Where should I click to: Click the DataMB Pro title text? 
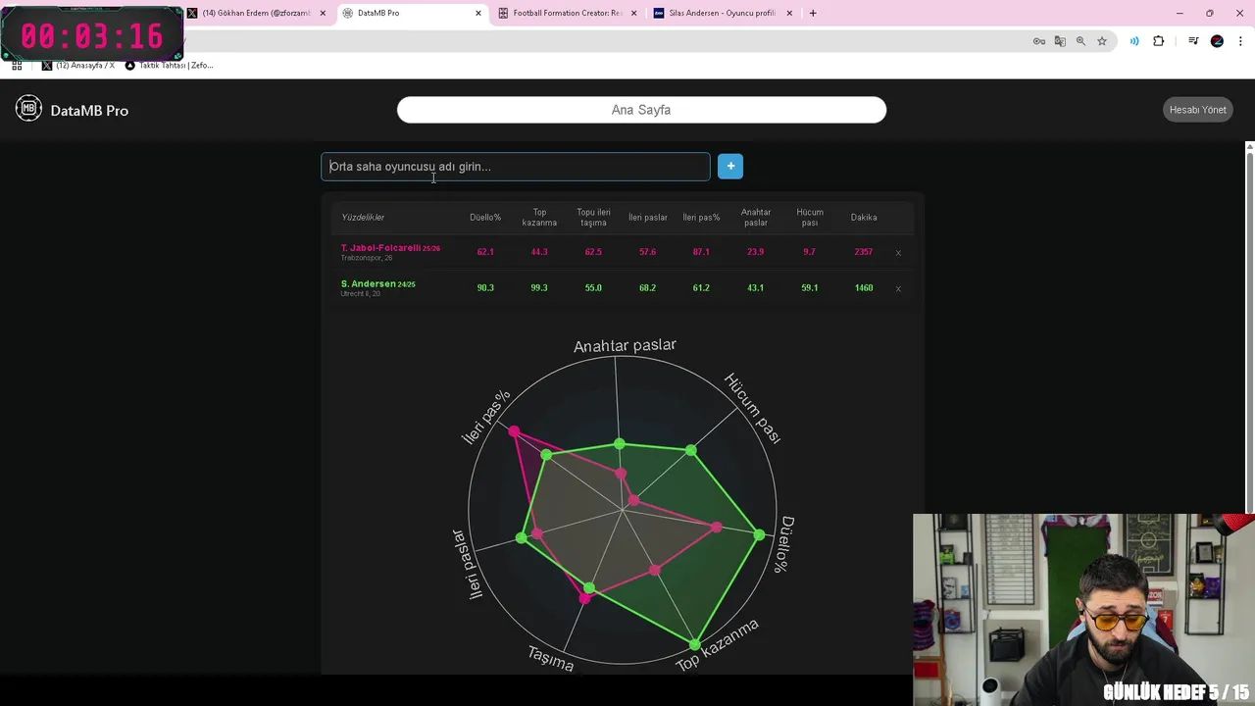click(89, 110)
